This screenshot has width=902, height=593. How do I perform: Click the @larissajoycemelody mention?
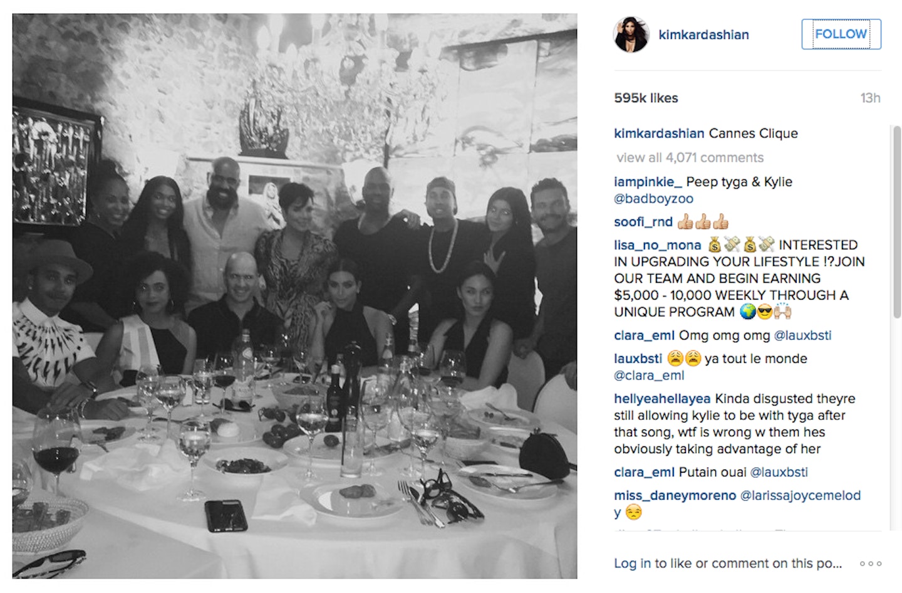[801, 495]
